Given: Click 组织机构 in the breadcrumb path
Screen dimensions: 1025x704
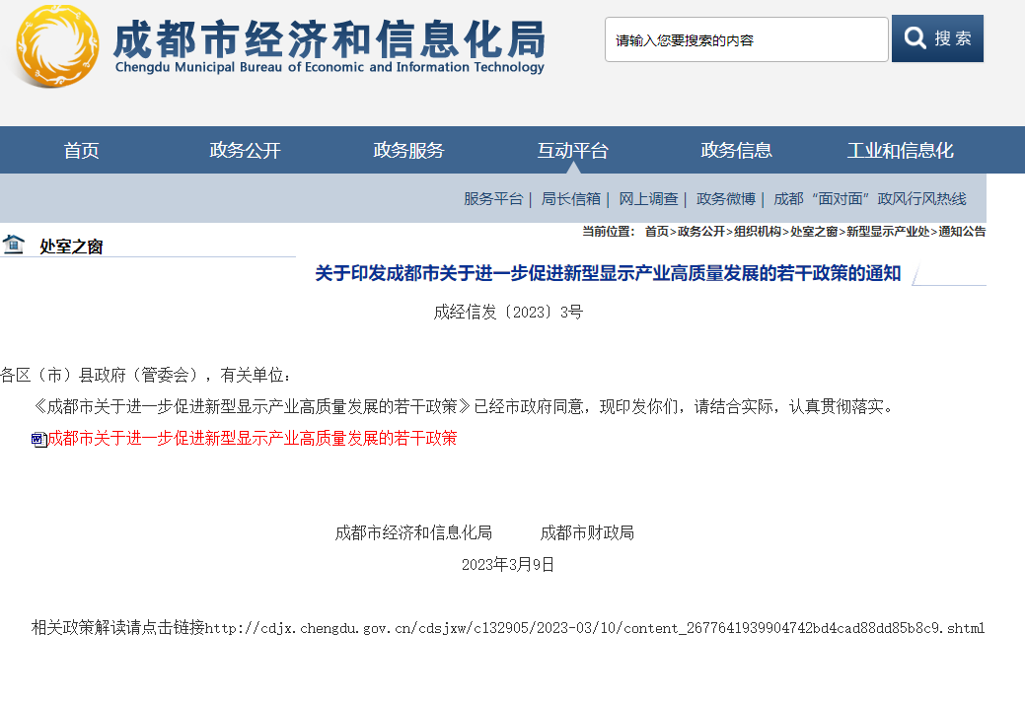Looking at the screenshot, I should (759, 232).
